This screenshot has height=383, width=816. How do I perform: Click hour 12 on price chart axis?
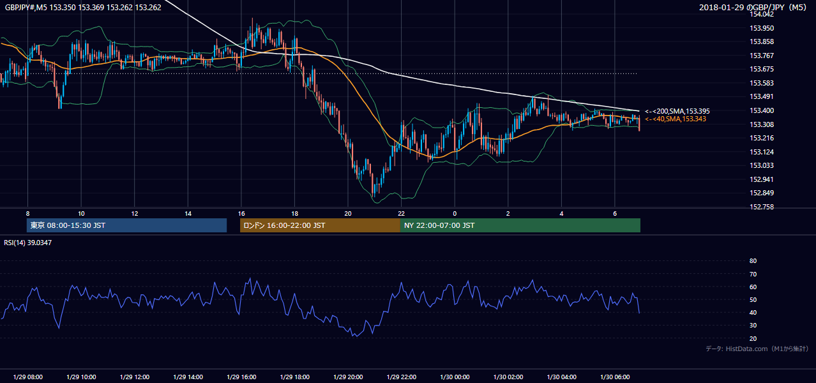click(x=134, y=213)
